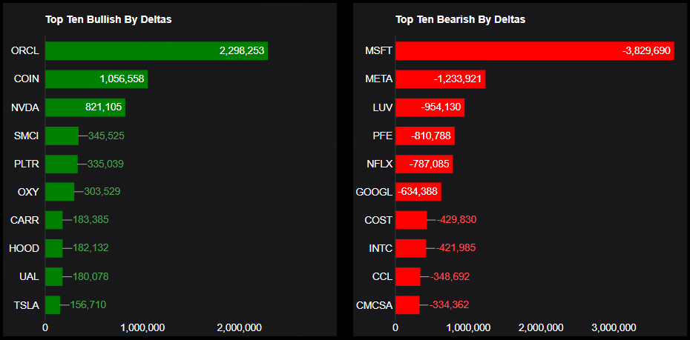Click the OXY green bar
The width and height of the screenshot is (690, 340).
(59, 192)
